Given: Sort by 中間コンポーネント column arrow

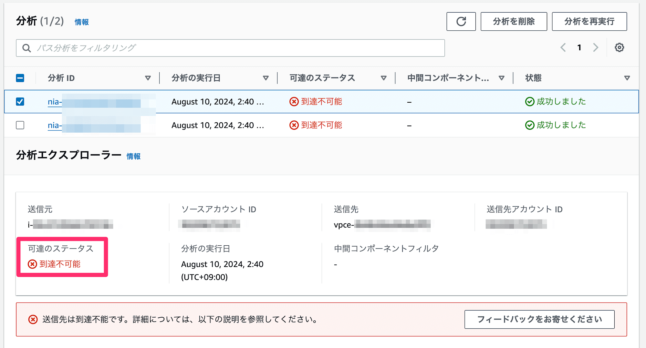Looking at the screenshot, I should (x=502, y=78).
